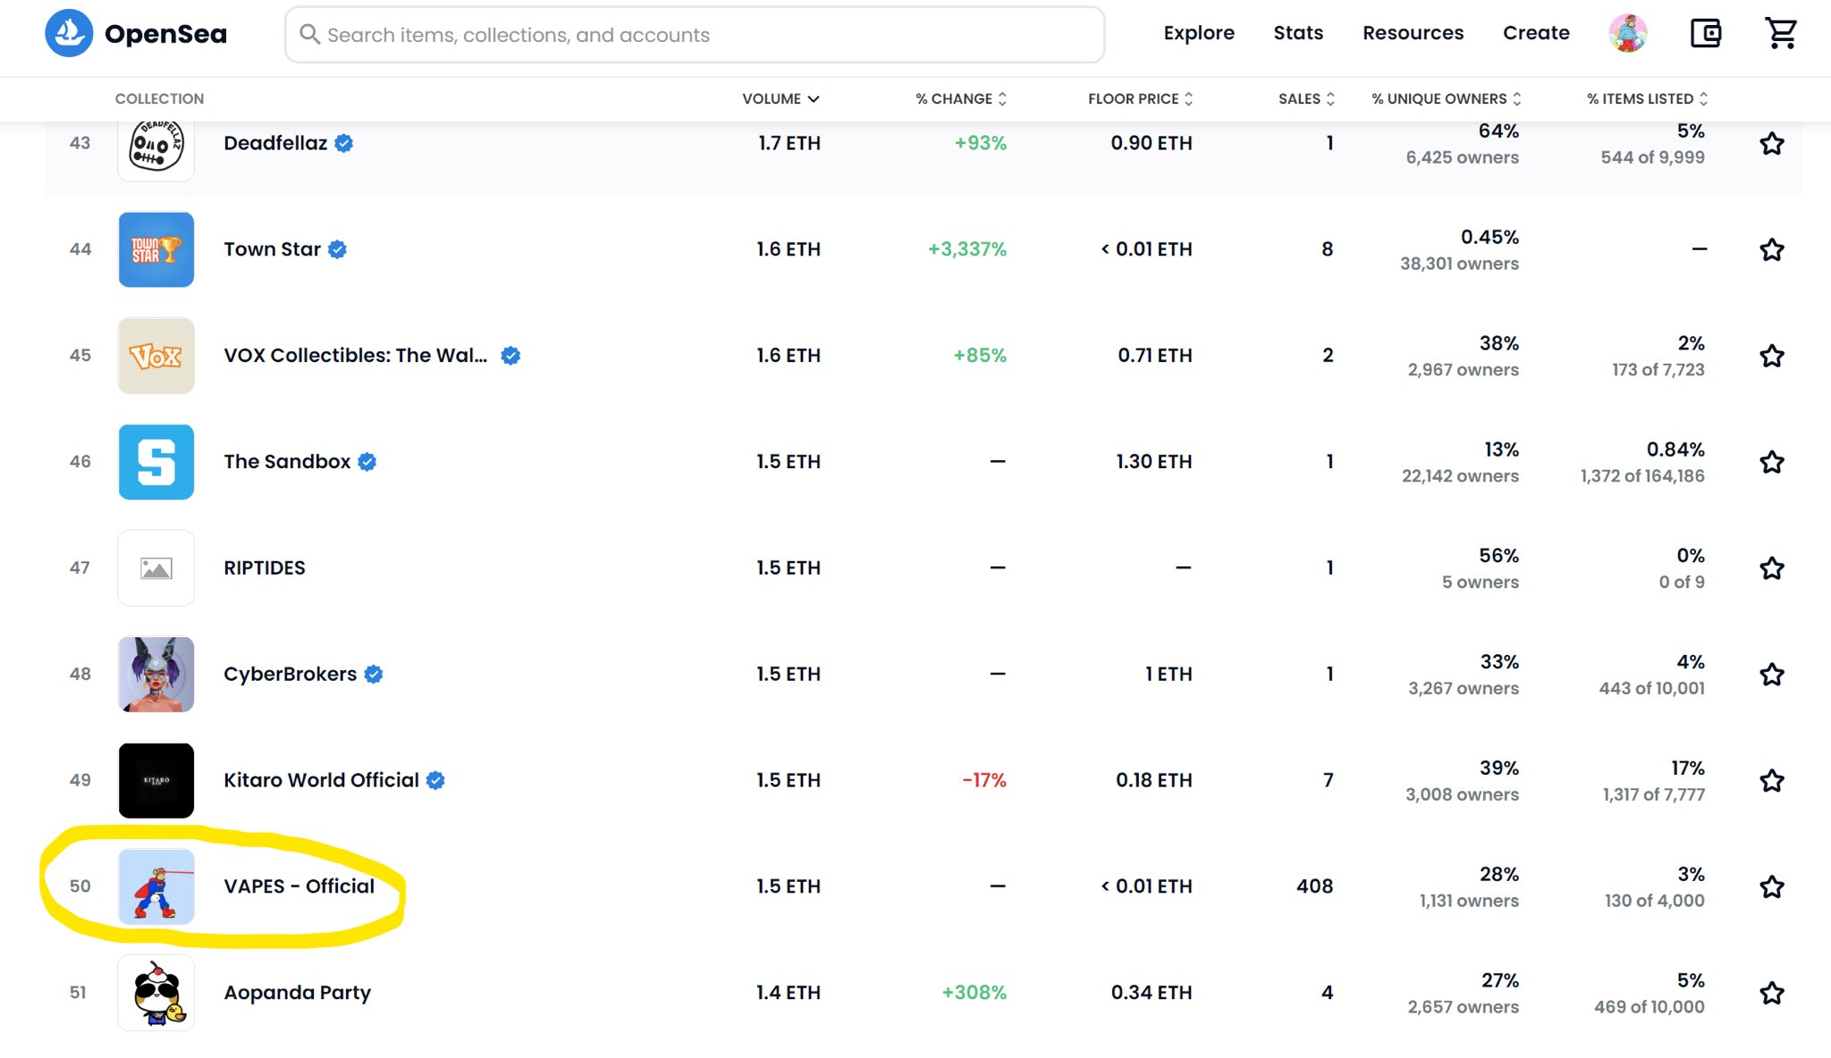Viewport: 1831px width, 1058px height.
Task: Open the Explore menu
Action: tap(1199, 33)
